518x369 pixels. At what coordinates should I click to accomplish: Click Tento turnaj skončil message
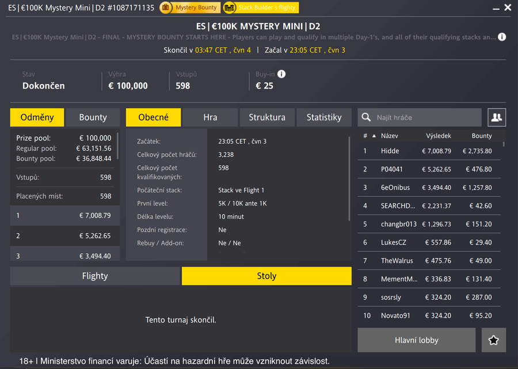tap(181, 319)
